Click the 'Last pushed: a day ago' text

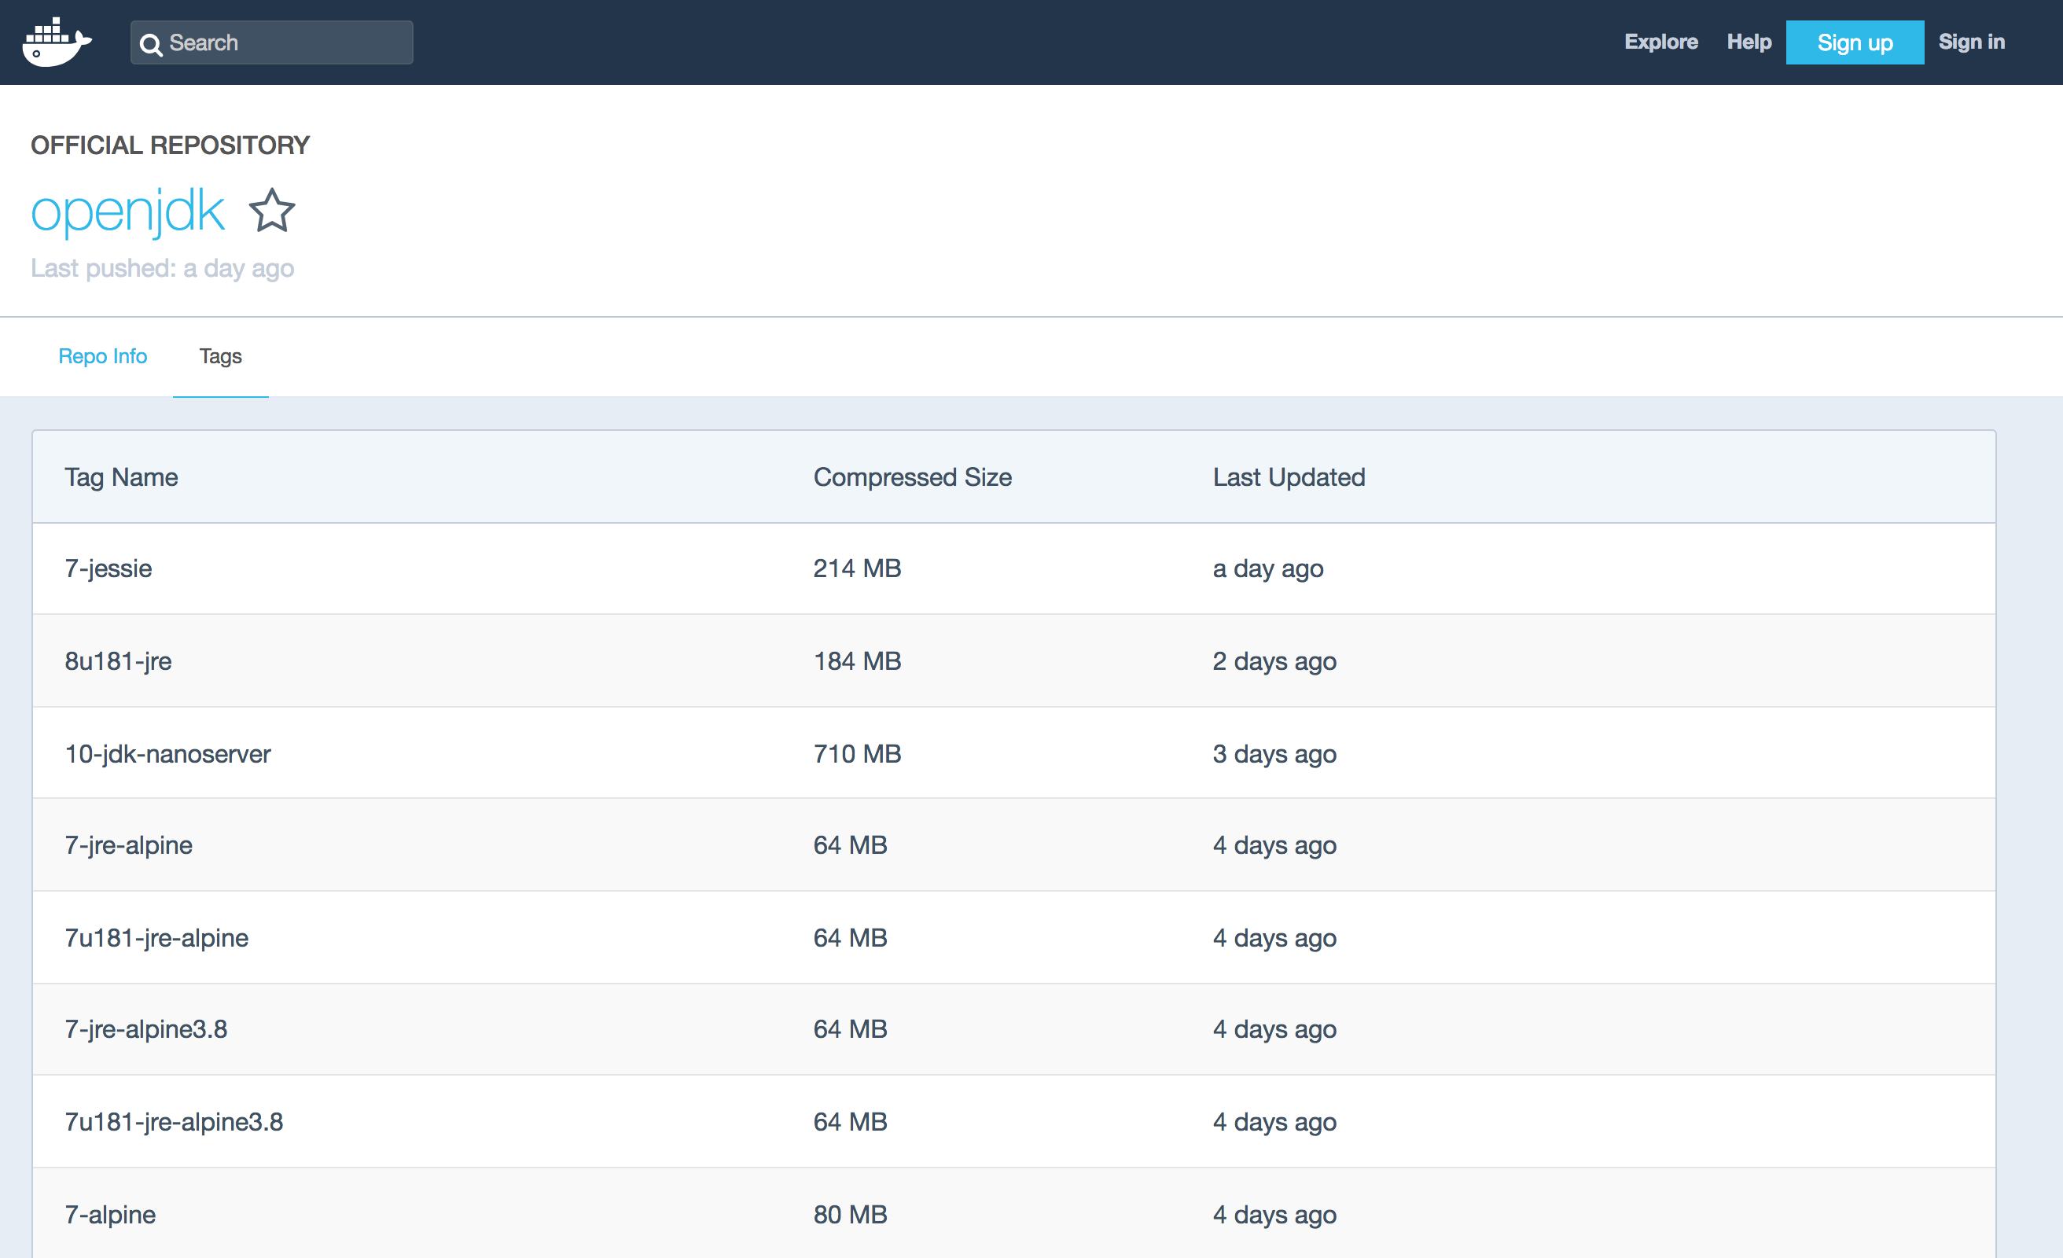163,269
